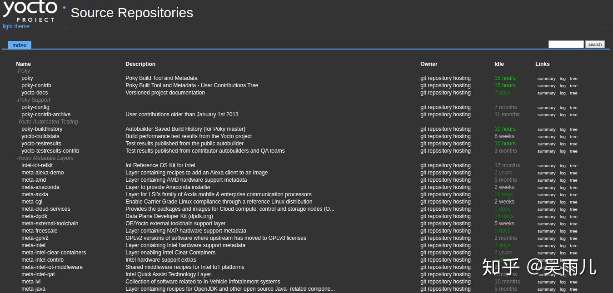
Task: Open meta-java repository
Action: pos(33,289)
